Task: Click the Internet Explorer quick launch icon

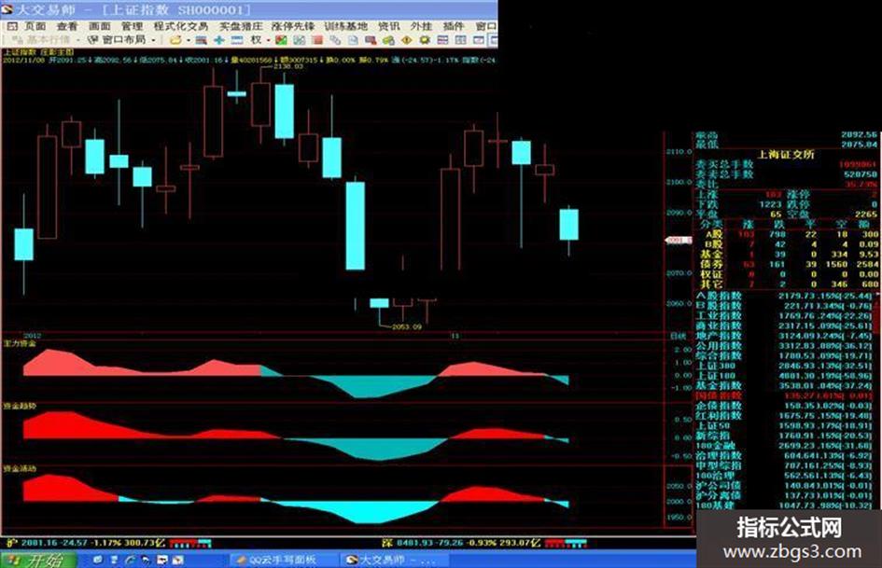Action: tap(130, 561)
